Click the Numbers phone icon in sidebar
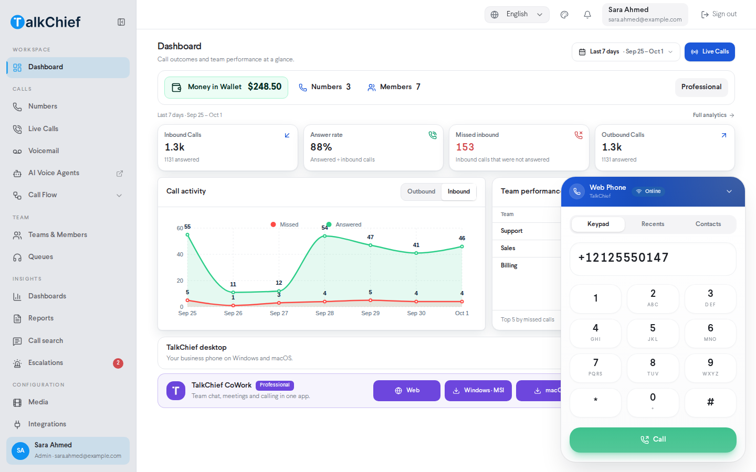Viewport: 756px width, 472px height. tap(17, 106)
